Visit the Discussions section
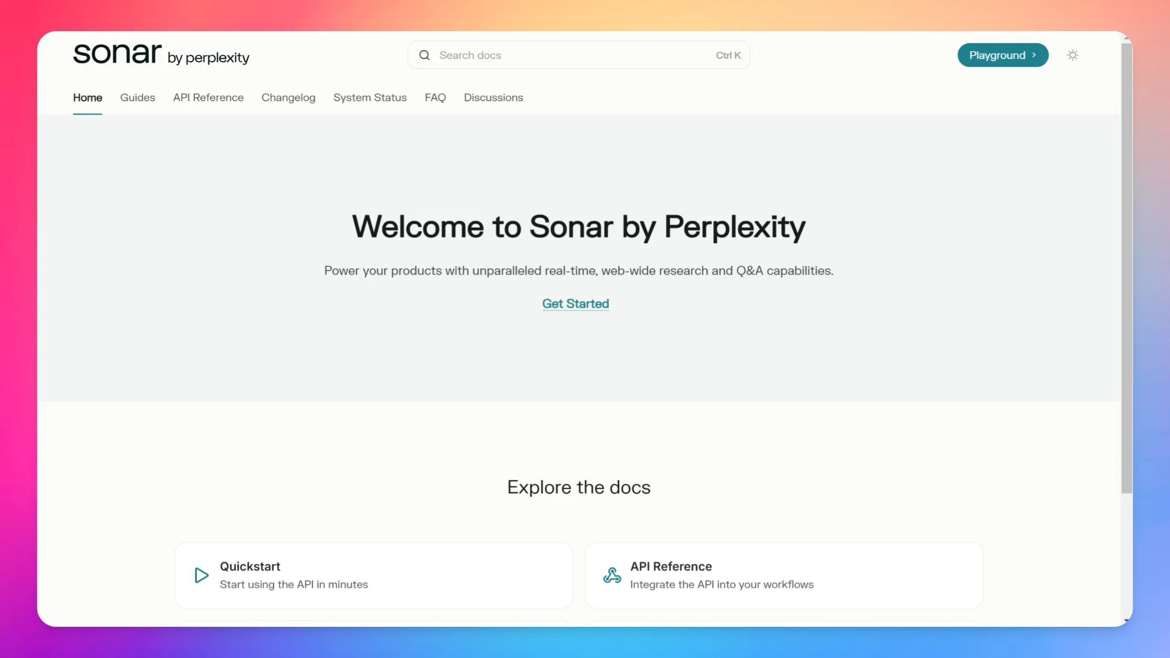The width and height of the screenshot is (1170, 658). 493,97
